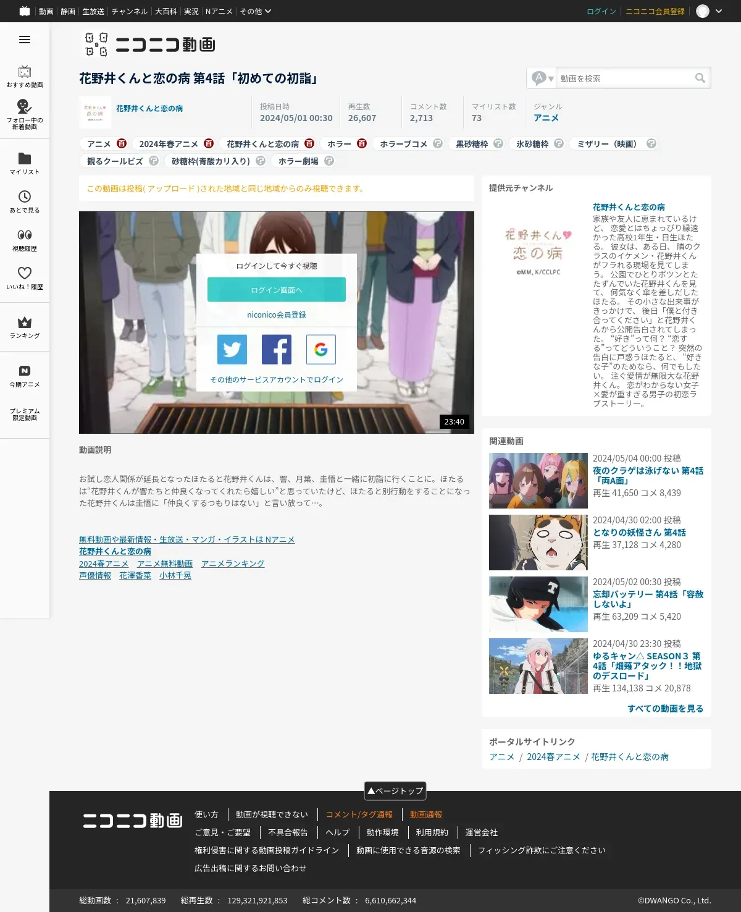Open 生放送 in the top navigation
The width and height of the screenshot is (741, 912).
[93, 11]
